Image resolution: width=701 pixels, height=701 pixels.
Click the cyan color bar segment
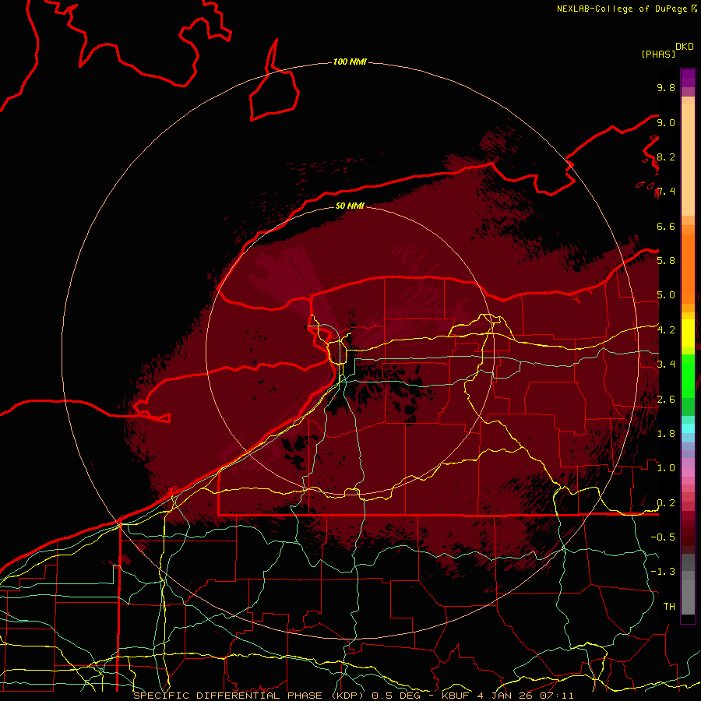[688, 428]
